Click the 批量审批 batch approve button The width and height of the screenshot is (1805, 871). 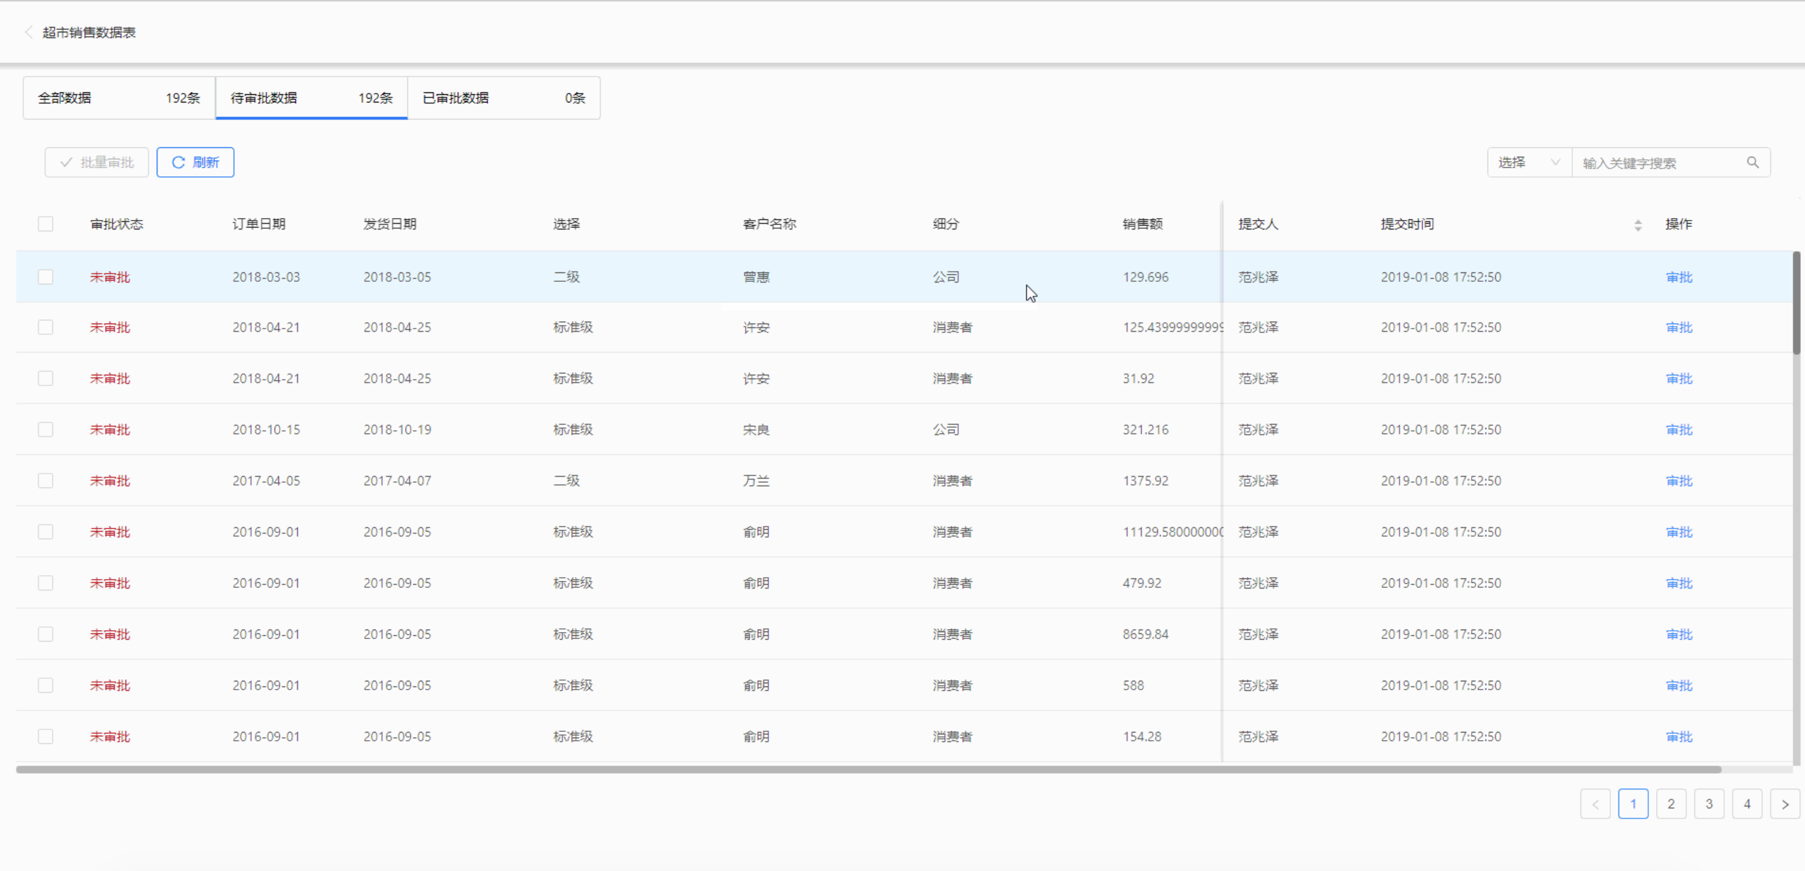97,162
